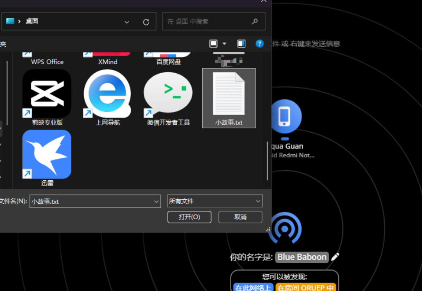422x291 pixels.
Task: Refresh the 桌面 folder view
Action: pos(146,21)
